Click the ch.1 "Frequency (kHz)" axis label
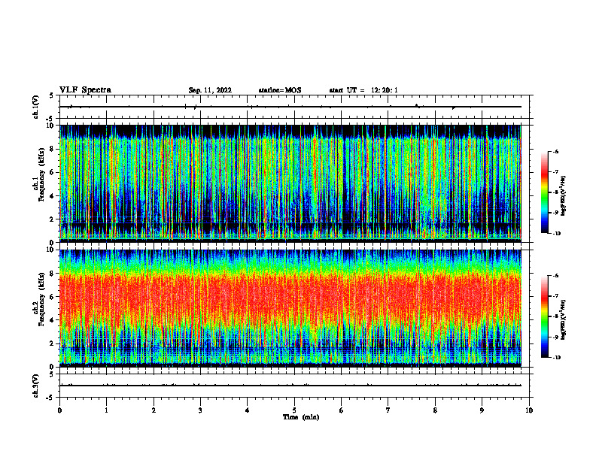Viewport: 596px width, 460px height. point(41,175)
